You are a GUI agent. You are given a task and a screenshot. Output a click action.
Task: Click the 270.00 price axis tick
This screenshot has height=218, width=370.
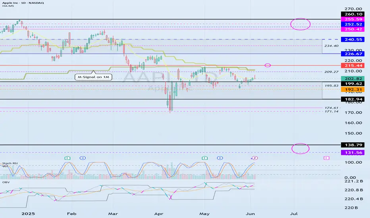353,9
